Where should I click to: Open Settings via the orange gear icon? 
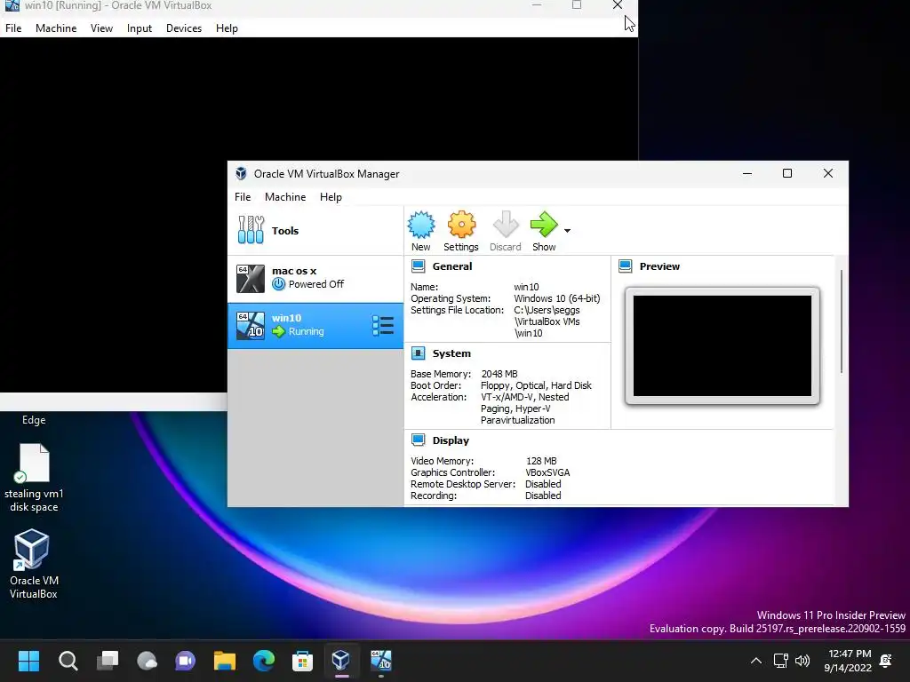461,225
